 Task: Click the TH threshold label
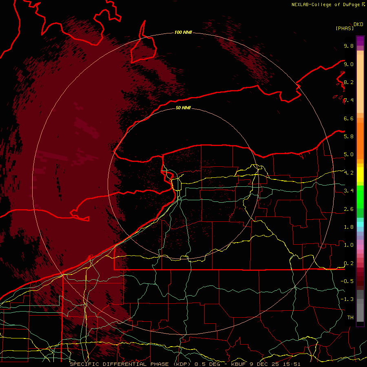coord(350,318)
